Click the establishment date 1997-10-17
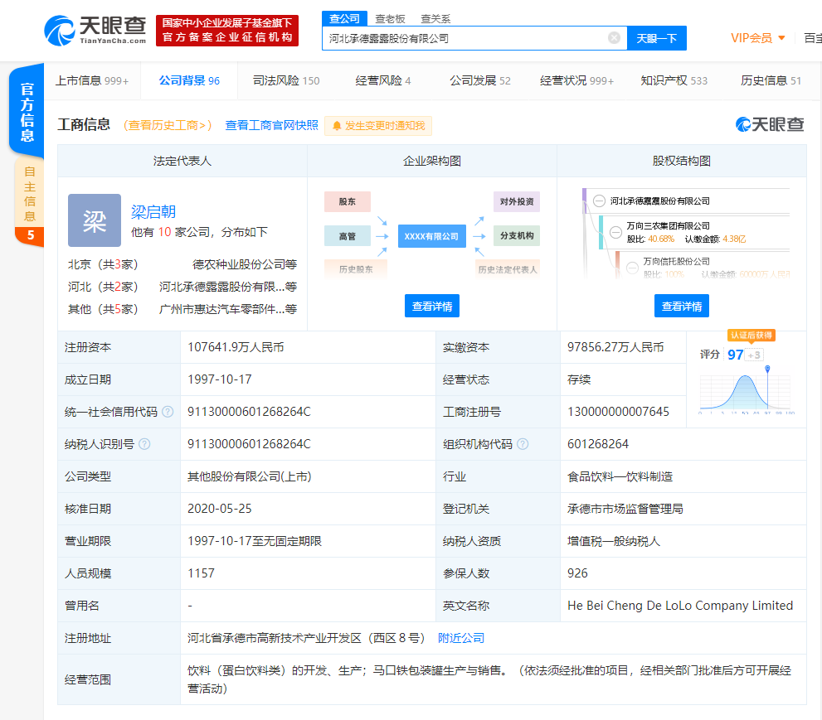 pos(220,379)
